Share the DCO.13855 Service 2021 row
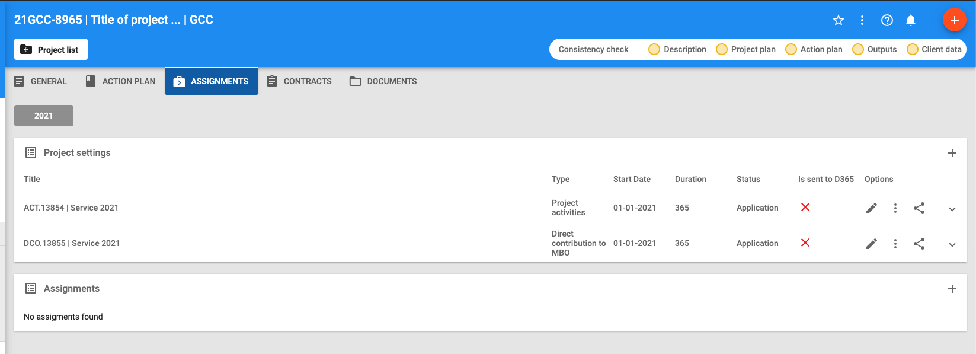Viewport: 976px width, 354px height. click(x=919, y=244)
